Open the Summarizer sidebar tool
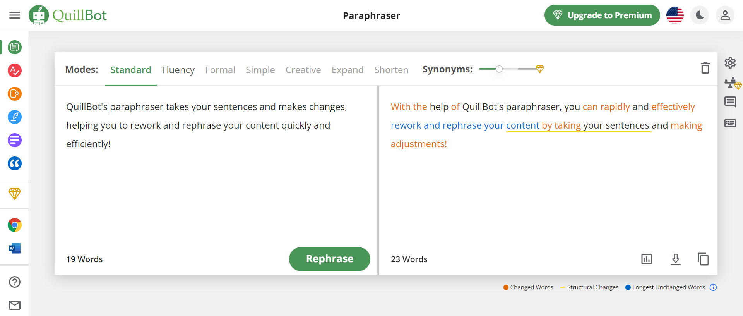The image size is (743, 316). (15, 140)
